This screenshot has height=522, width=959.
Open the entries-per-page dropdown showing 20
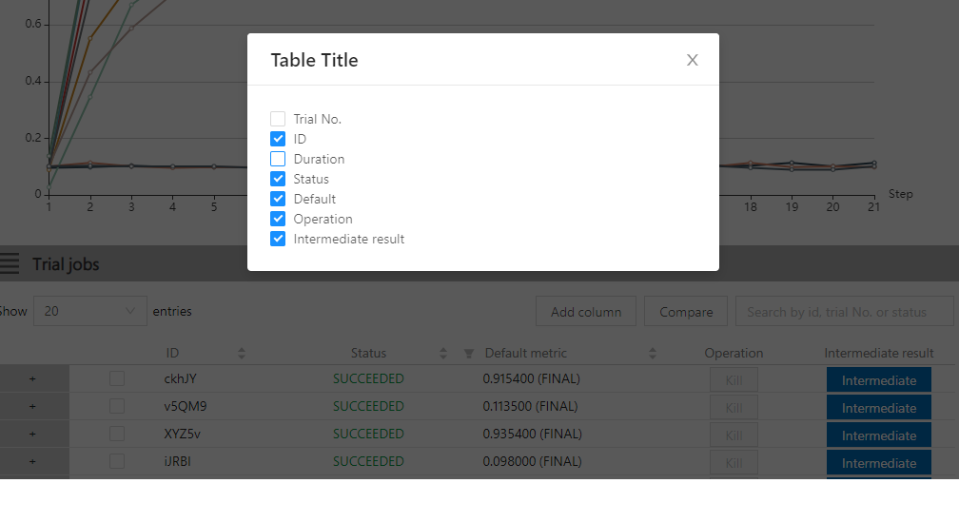pyautogui.click(x=89, y=311)
